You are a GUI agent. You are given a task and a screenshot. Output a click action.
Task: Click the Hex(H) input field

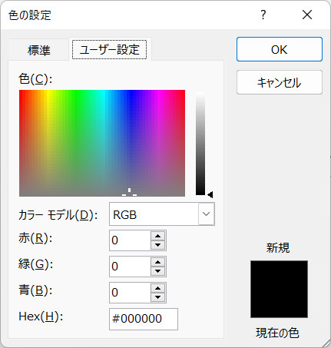click(x=144, y=319)
